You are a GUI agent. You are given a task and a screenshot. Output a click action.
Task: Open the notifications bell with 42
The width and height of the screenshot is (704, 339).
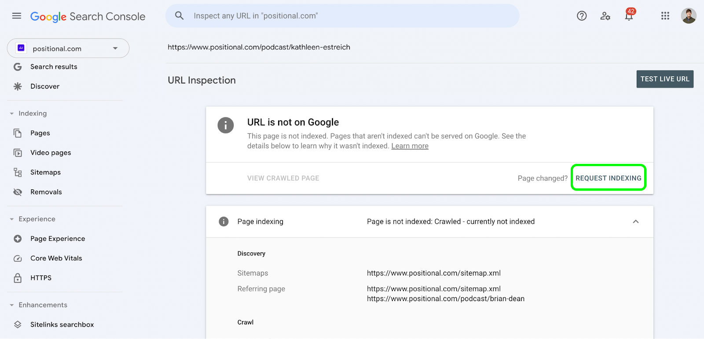pos(629,15)
